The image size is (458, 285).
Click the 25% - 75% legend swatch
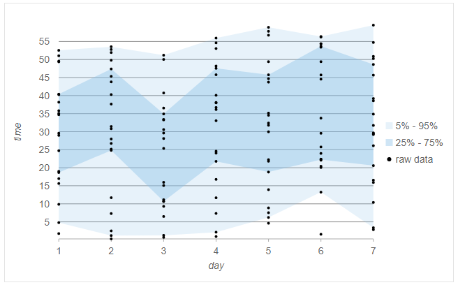pos(389,142)
